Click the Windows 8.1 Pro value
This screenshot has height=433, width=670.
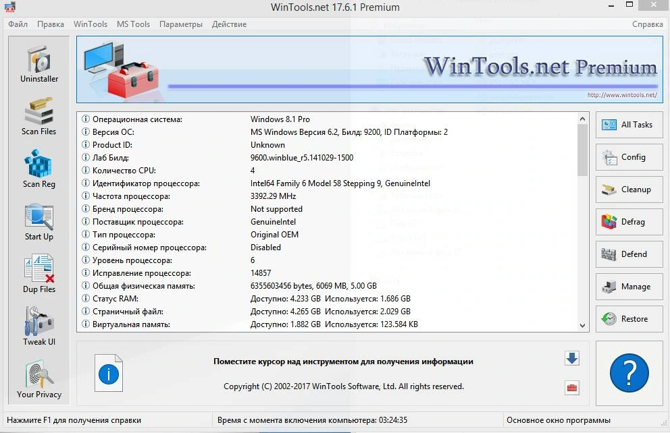[280, 119]
